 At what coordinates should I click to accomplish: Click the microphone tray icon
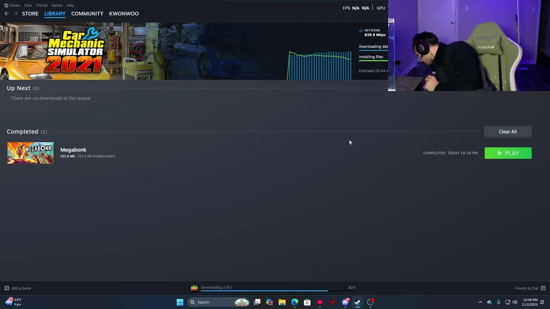coord(498,302)
